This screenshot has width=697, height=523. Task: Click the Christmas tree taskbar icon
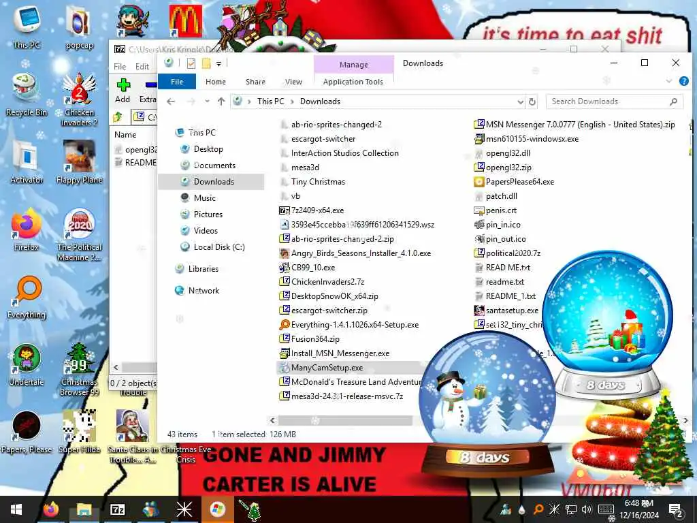click(x=250, y=509)
